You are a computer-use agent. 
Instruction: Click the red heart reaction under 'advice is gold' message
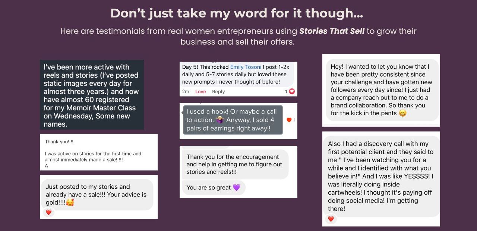pyautogui.click(x=48, y=212)
